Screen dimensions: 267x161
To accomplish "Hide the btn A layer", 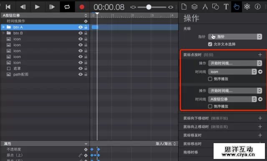I will pyautogui.click(x=81, y=27).
